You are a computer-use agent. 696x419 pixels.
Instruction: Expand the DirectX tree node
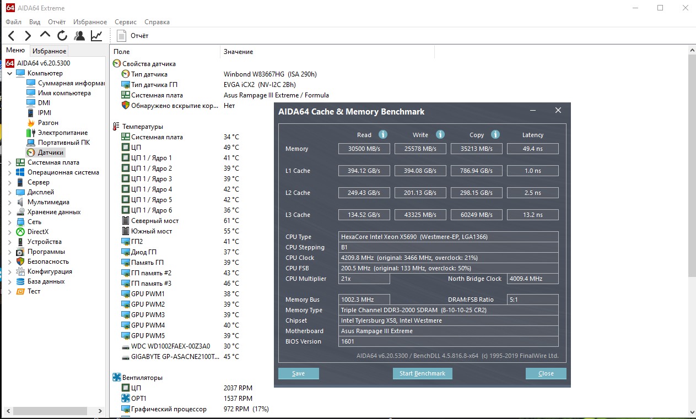[10, 232]
